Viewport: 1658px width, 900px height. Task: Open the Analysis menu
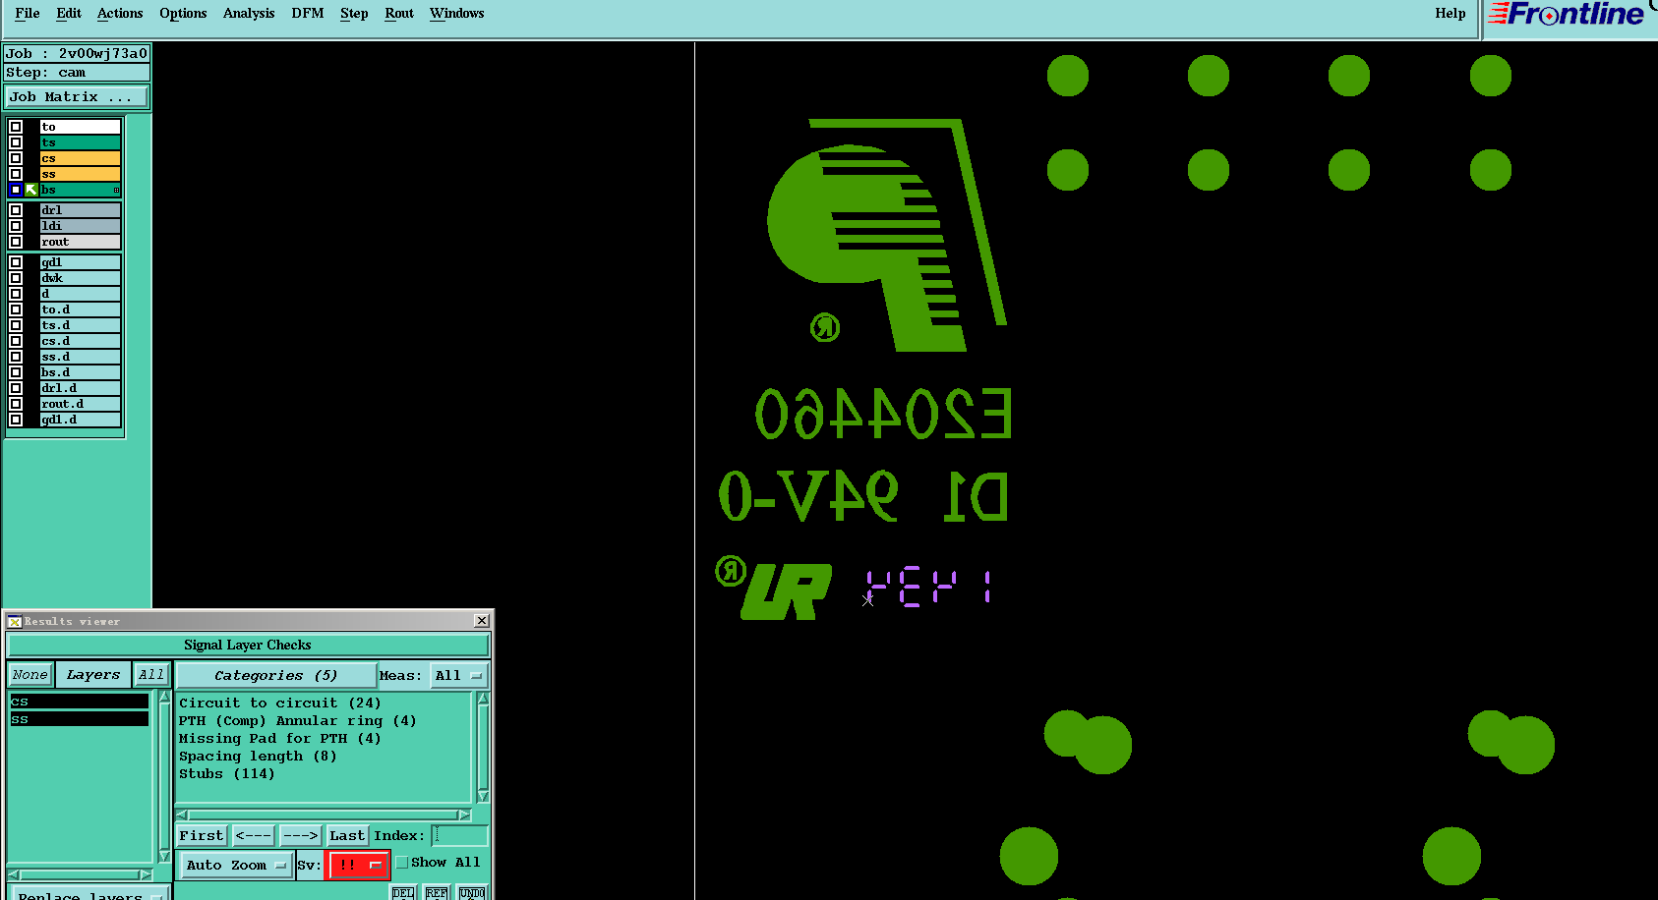click(x=249, y=14)
